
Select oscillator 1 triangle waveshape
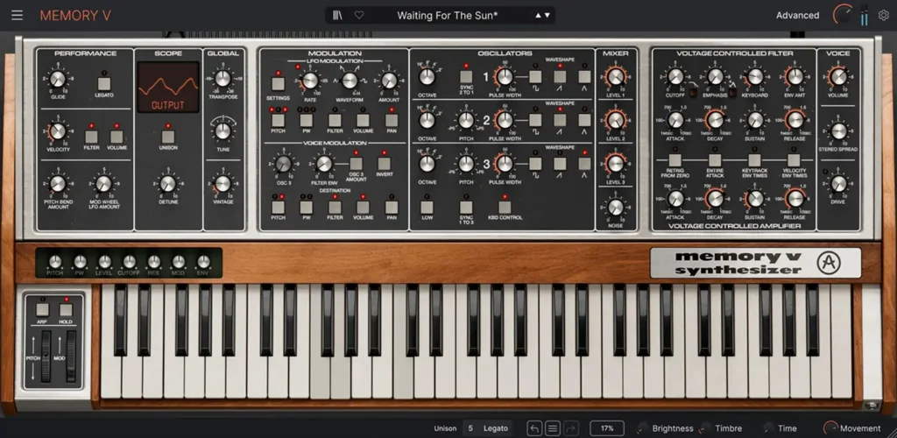[584, 76]
